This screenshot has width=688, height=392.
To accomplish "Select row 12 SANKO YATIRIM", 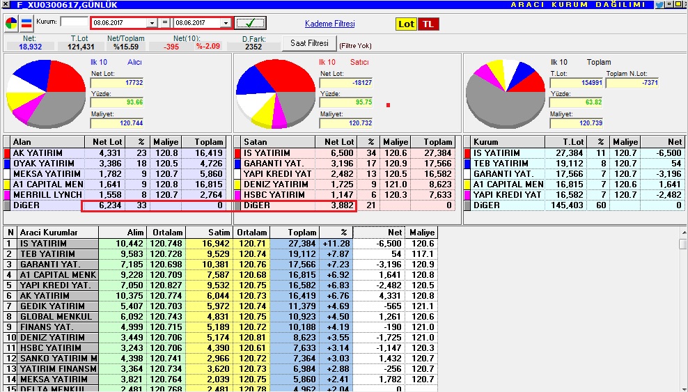I will pos(221,359).
